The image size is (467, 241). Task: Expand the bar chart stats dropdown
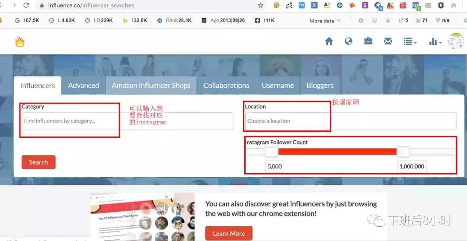[435, 41]
